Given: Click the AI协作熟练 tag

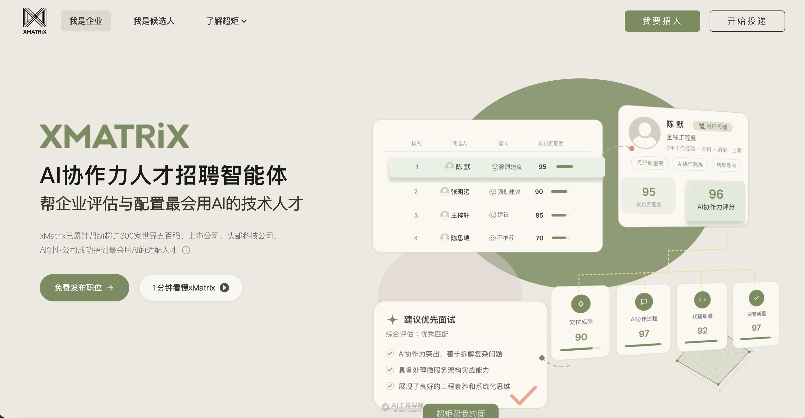Looking at the screenshot, I should pyautogui.click(x=690, y=164).
